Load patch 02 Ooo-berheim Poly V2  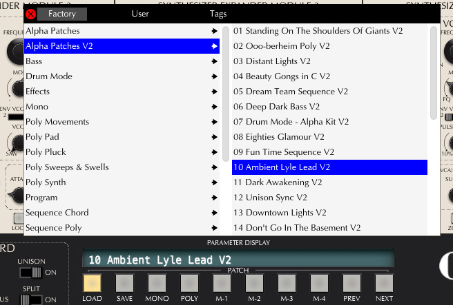(329, 46)
